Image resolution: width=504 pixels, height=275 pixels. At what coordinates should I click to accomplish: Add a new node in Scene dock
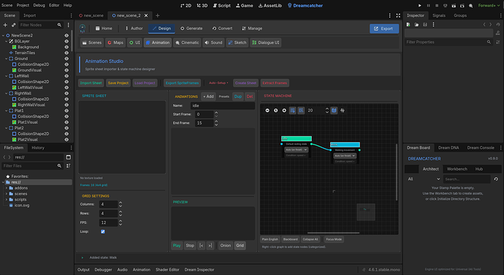5,25
